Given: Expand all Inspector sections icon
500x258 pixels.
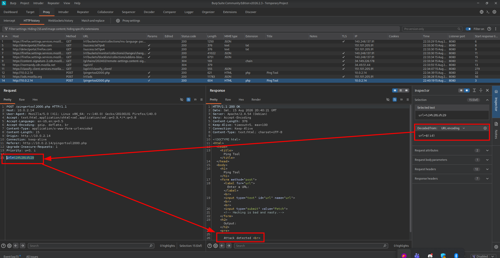Looking at the screenshot, I should 474,90.
